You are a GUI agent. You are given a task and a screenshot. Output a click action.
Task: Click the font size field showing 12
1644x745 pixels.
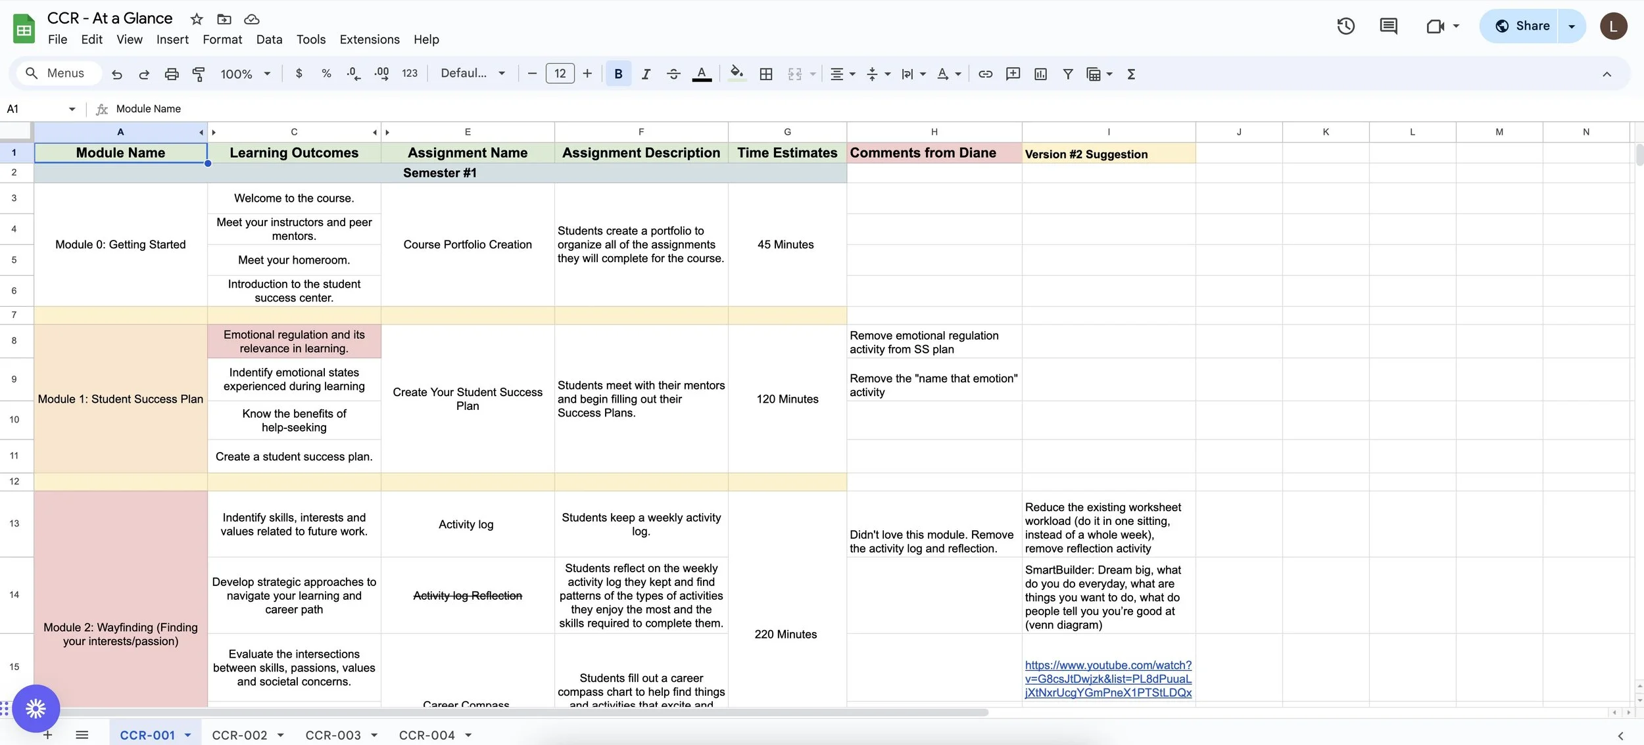[x=560, y=74]
